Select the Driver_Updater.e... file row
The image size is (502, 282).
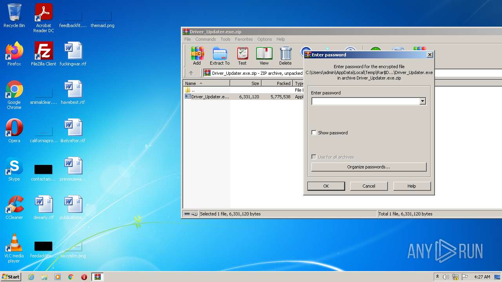click(x=243, y=97)
